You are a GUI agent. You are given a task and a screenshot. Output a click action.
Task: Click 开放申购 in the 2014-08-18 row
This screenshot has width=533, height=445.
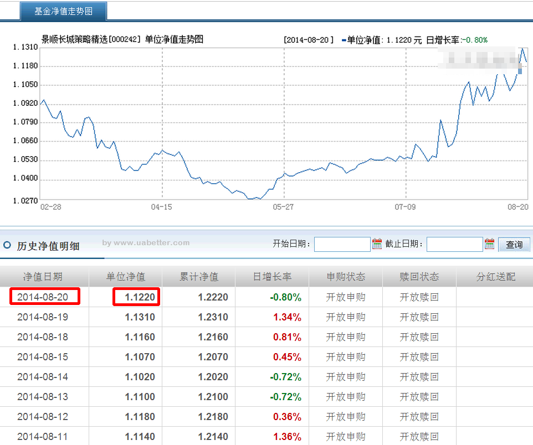pos(346,337)
